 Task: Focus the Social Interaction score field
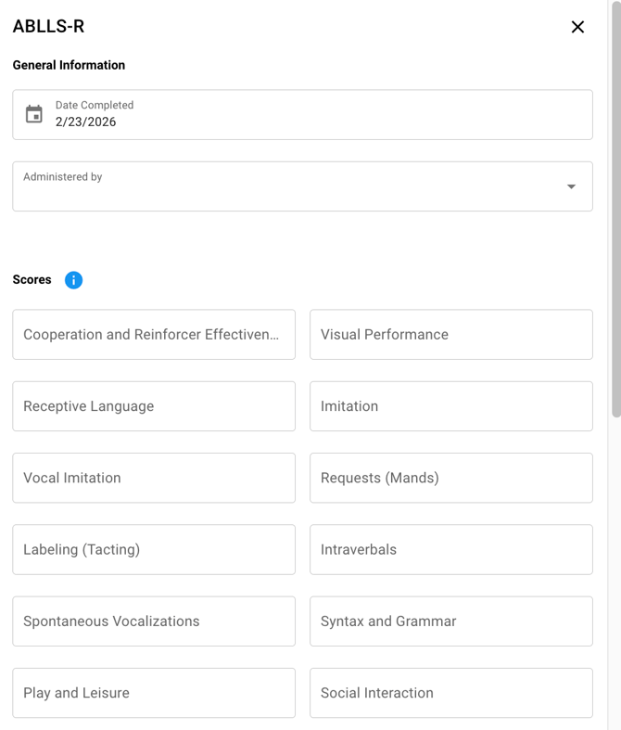(x=450, y=693)
